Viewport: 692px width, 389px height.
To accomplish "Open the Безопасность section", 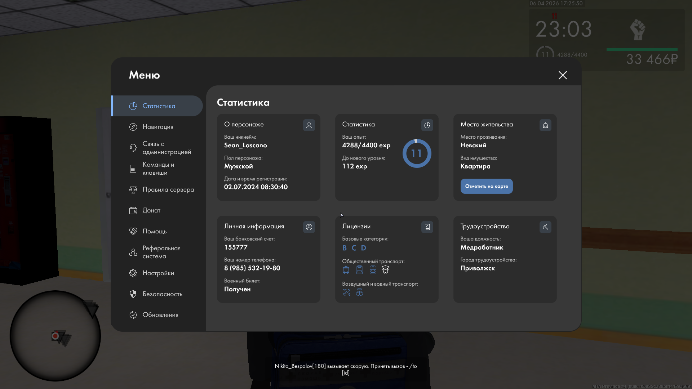I will (x=162, y=294).
